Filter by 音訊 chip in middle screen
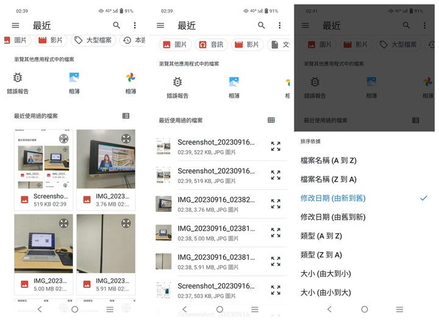Screen dimensions: 439x321 tap(212, 45)
